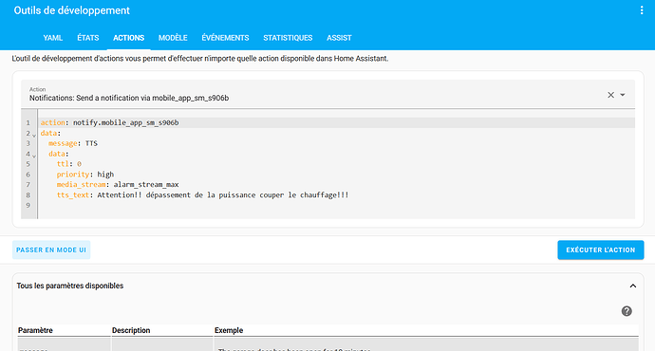
Task: Click EXÉCUTER L'ACTION button
Action: (x=601, y=250)
